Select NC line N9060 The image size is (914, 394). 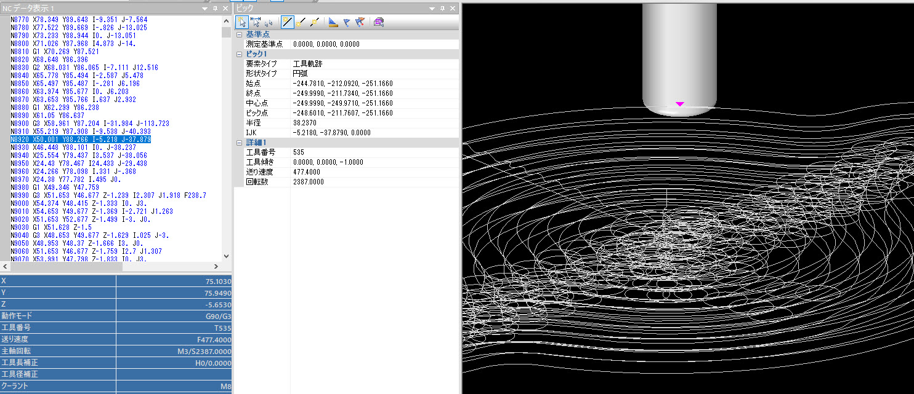click(x=86, y=251)
